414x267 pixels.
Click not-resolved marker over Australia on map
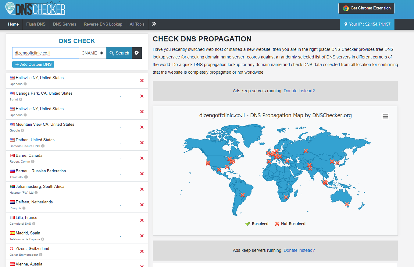click(347, 204)
